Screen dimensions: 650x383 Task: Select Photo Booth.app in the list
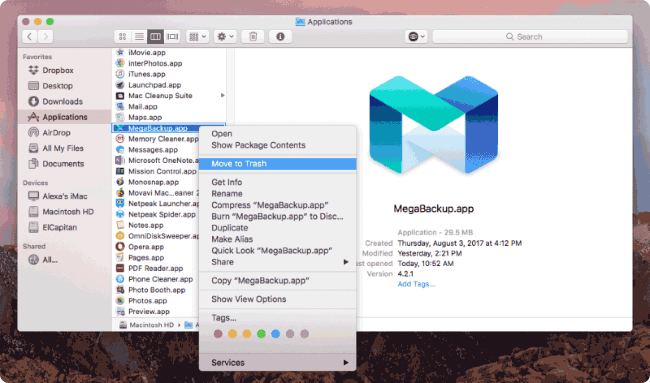coord(156,290)
